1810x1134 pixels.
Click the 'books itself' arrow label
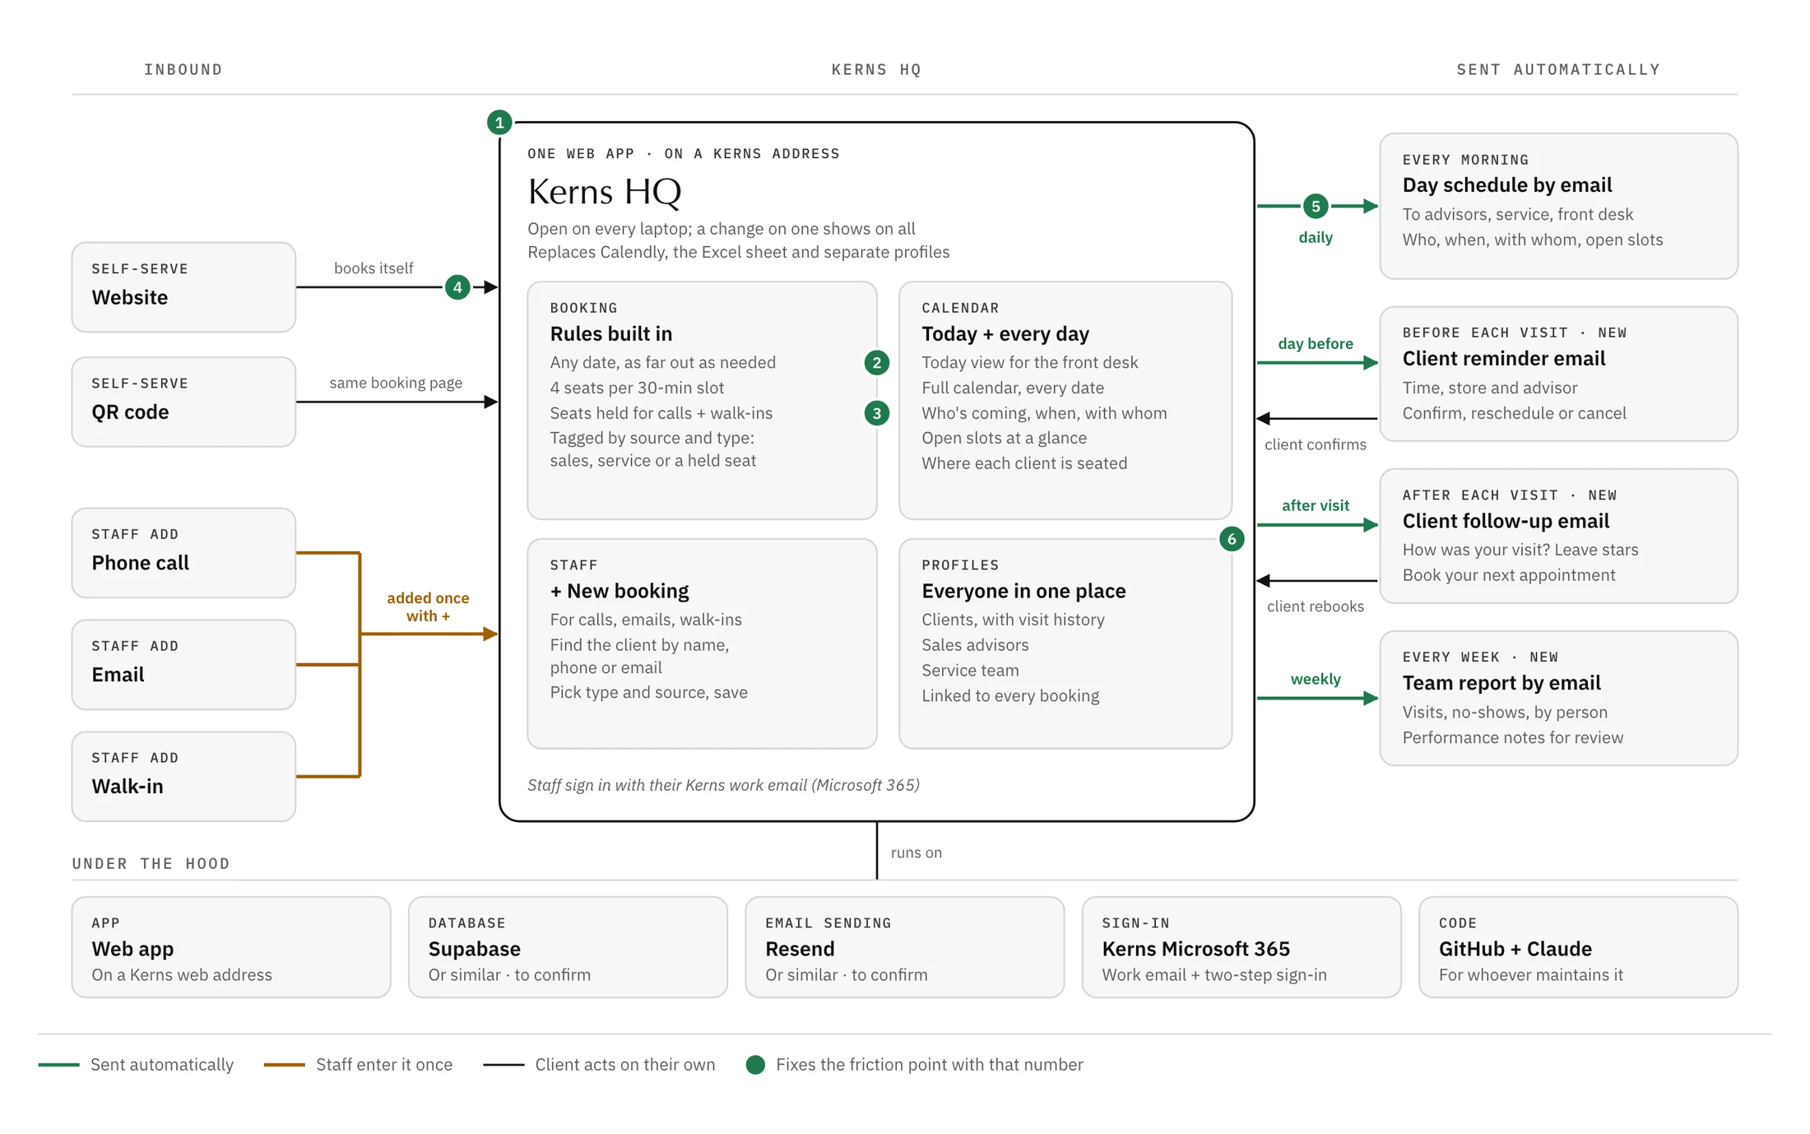point(374,268)
